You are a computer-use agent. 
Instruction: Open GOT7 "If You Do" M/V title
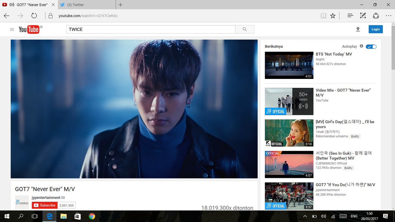(x=345, y=185)
